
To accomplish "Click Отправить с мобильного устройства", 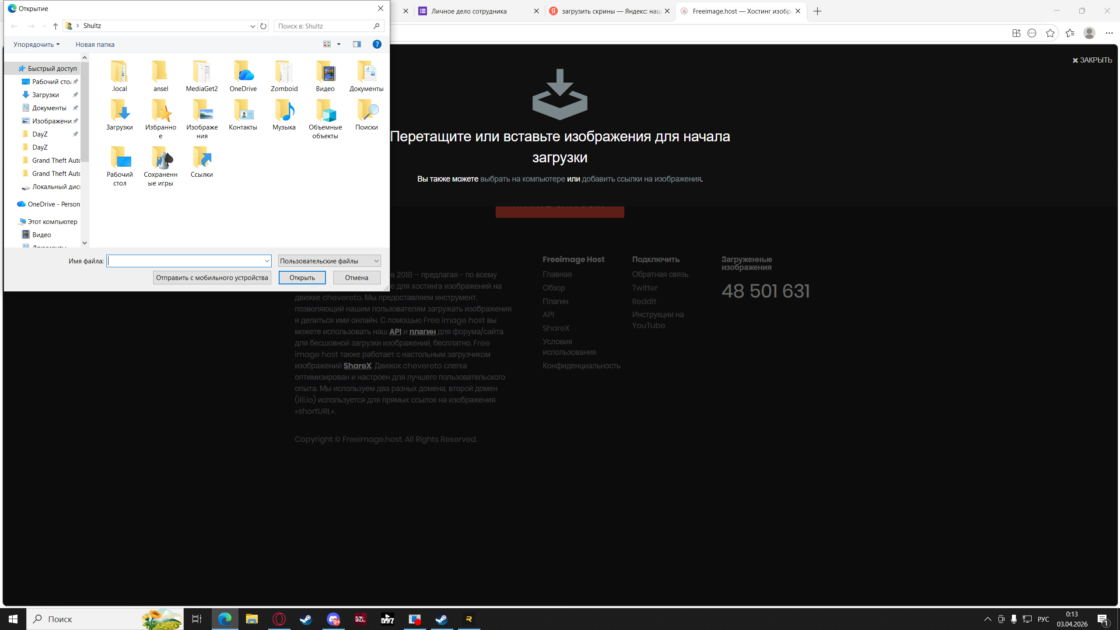I will (x=212, y=278).
